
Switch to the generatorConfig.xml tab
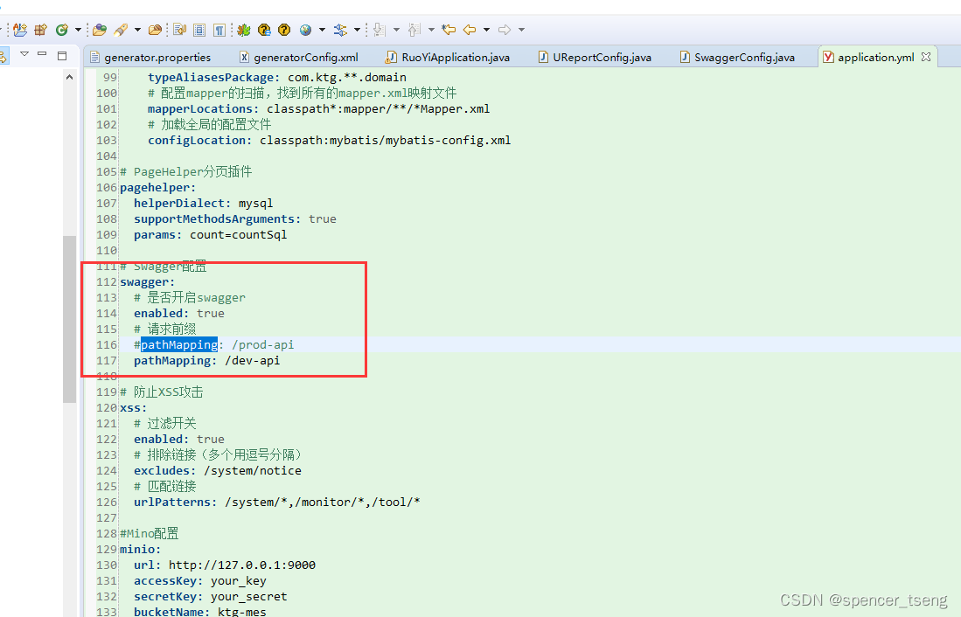pyautogui.click(x=303, y=57)
